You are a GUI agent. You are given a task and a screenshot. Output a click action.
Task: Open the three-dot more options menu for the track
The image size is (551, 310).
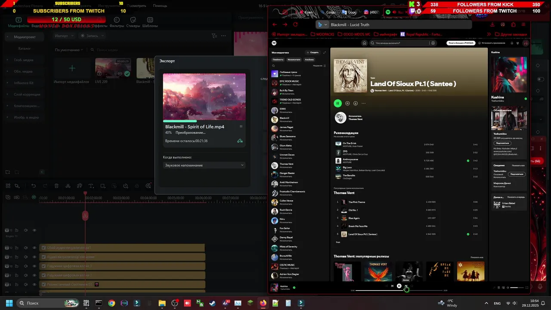[x=364, y=103]
